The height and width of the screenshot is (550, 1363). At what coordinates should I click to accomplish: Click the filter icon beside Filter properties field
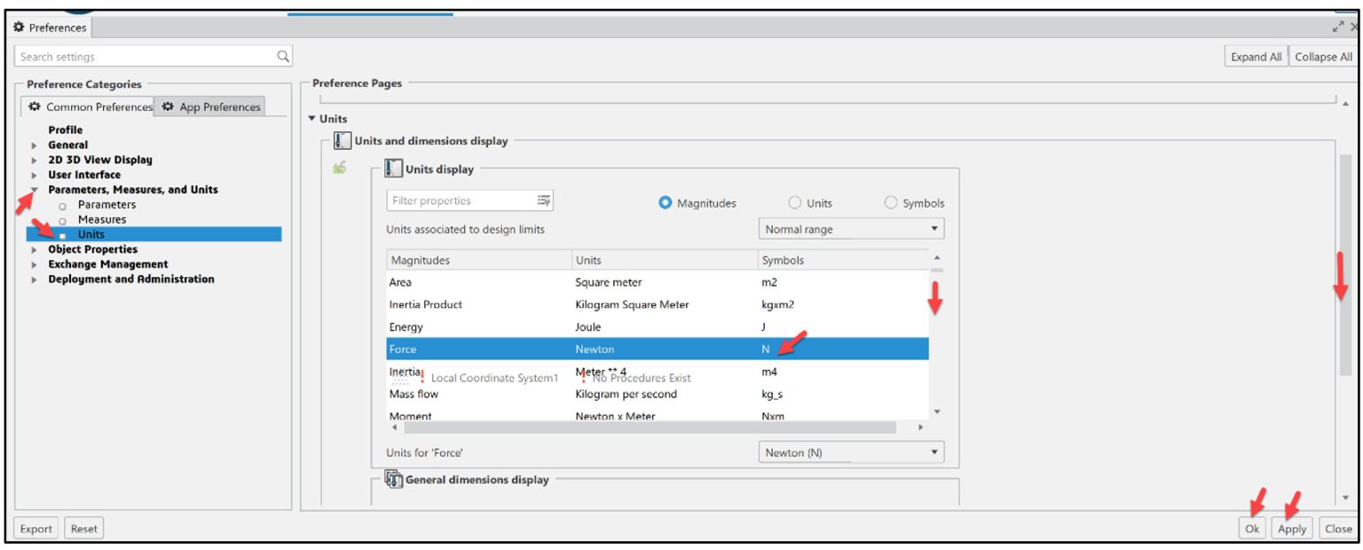544,200
